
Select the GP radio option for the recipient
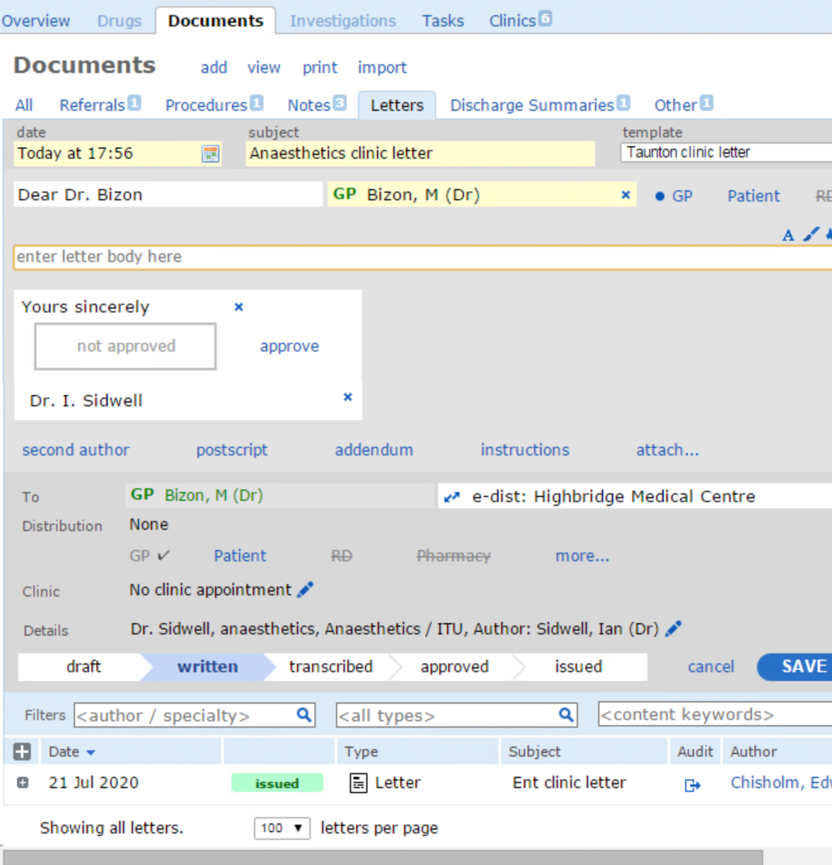[659, 197]
